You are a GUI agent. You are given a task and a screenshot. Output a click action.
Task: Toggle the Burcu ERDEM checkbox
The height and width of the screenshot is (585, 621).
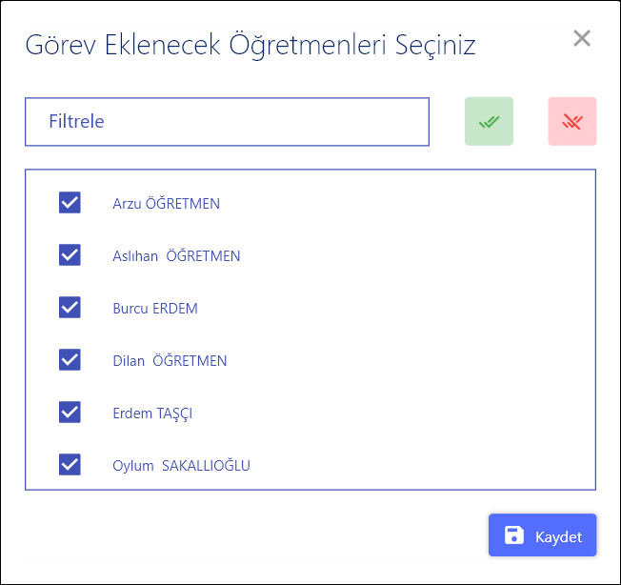point(70,308)
